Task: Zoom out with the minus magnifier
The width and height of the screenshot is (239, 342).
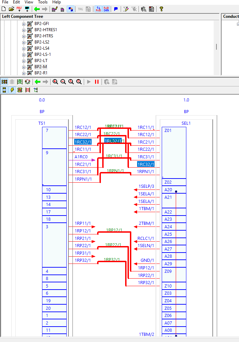Action: point(63,82)
